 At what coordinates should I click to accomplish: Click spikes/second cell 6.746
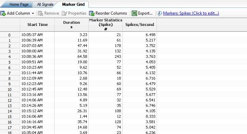click(150, 105)
